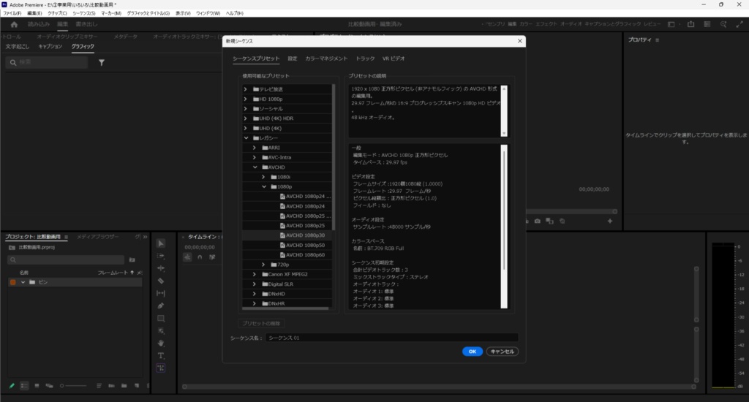Switch project panel to freeform view

click(49, 386)
